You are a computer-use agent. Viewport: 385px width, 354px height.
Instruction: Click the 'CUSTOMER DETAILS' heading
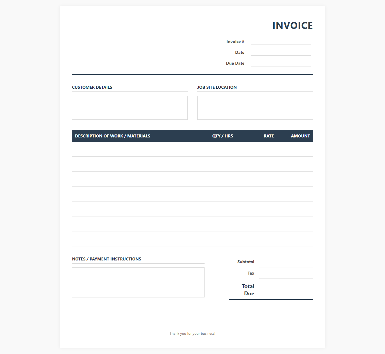tap(92, 87)
